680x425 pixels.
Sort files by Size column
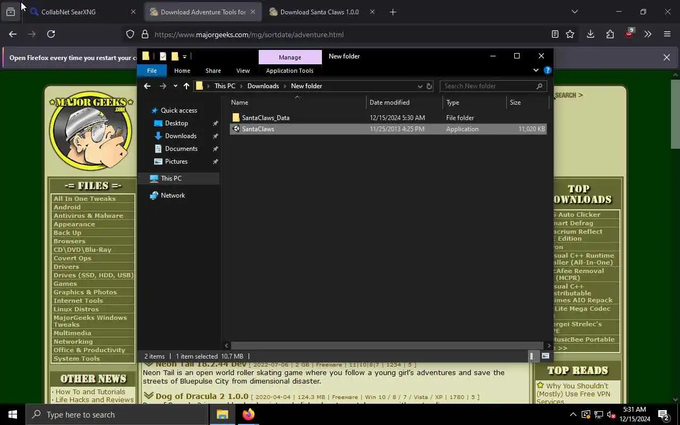click(x=527, y=103)
